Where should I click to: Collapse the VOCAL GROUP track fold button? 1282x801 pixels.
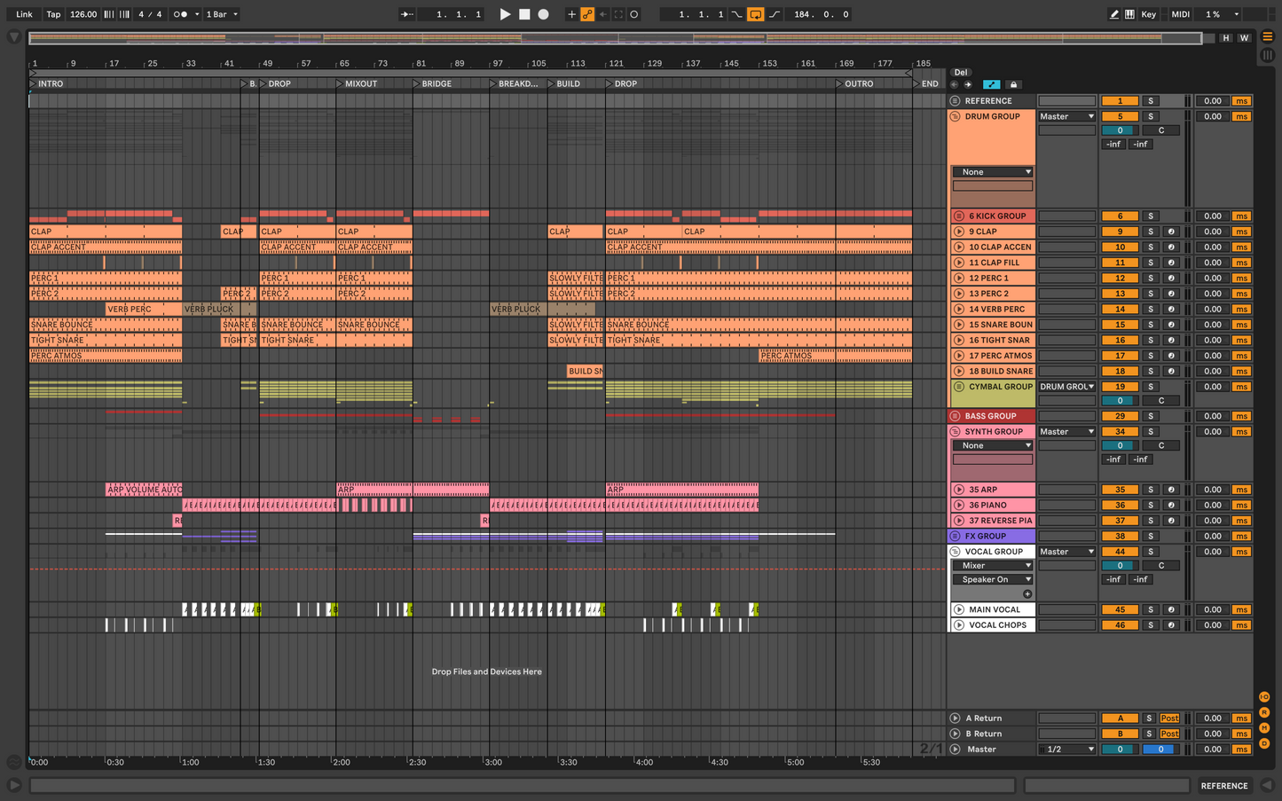pyautogui.click(x=956, y=552)
